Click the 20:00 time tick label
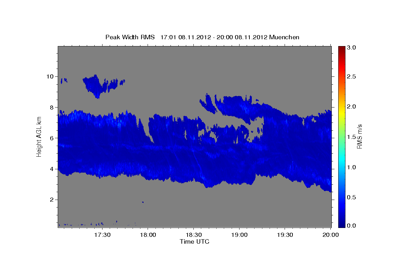Screen dimensions: 410x273 (x=330, y=235)
